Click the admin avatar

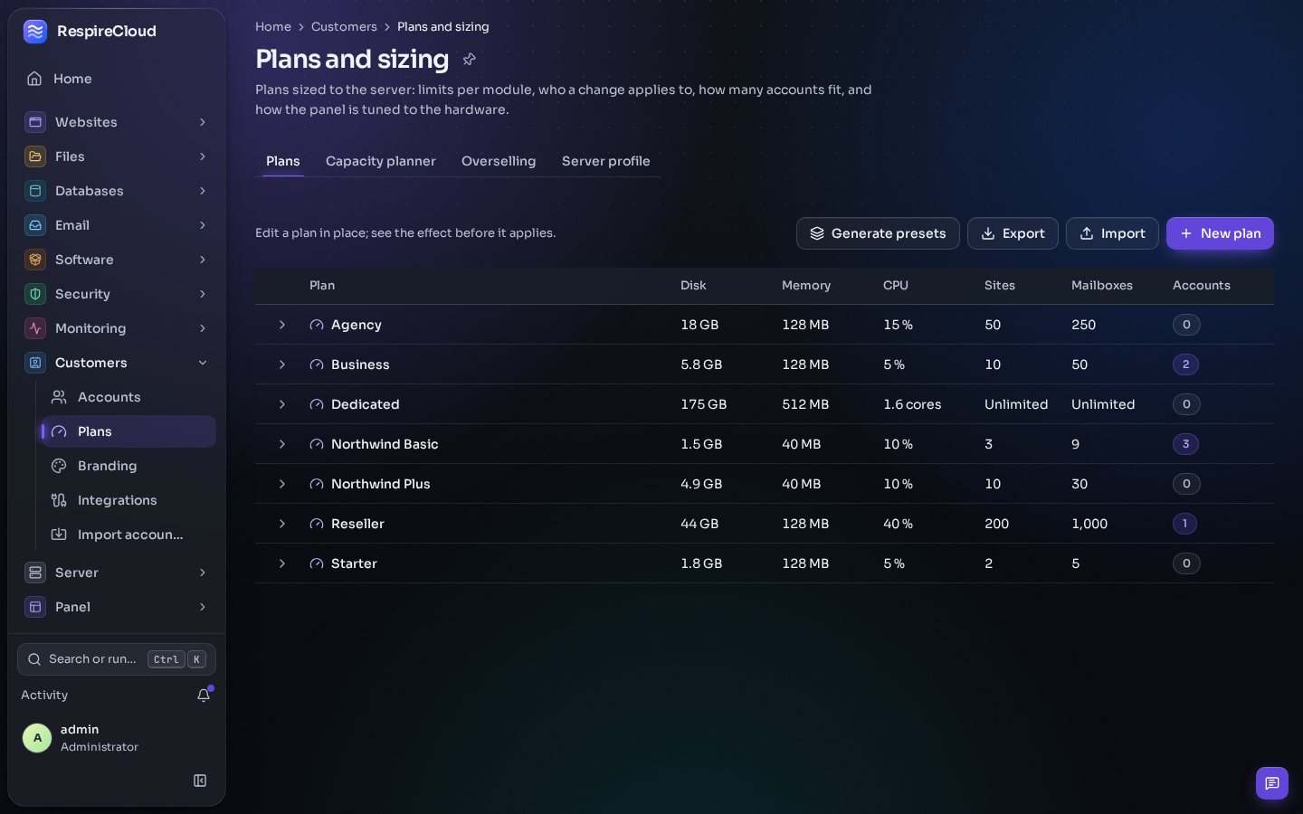click(x=37, y=738)
